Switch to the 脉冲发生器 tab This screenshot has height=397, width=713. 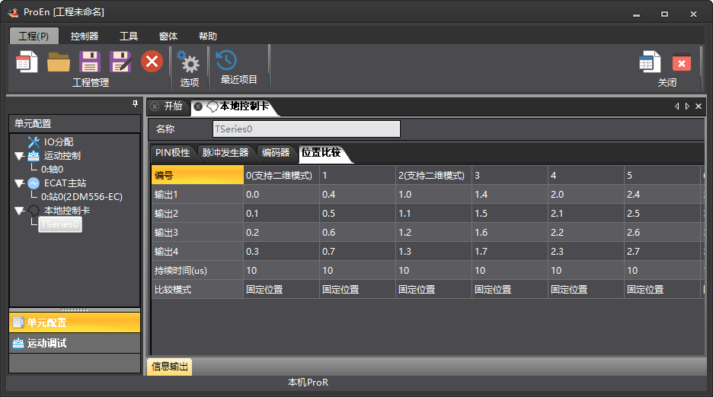click(x=225, y=153)
